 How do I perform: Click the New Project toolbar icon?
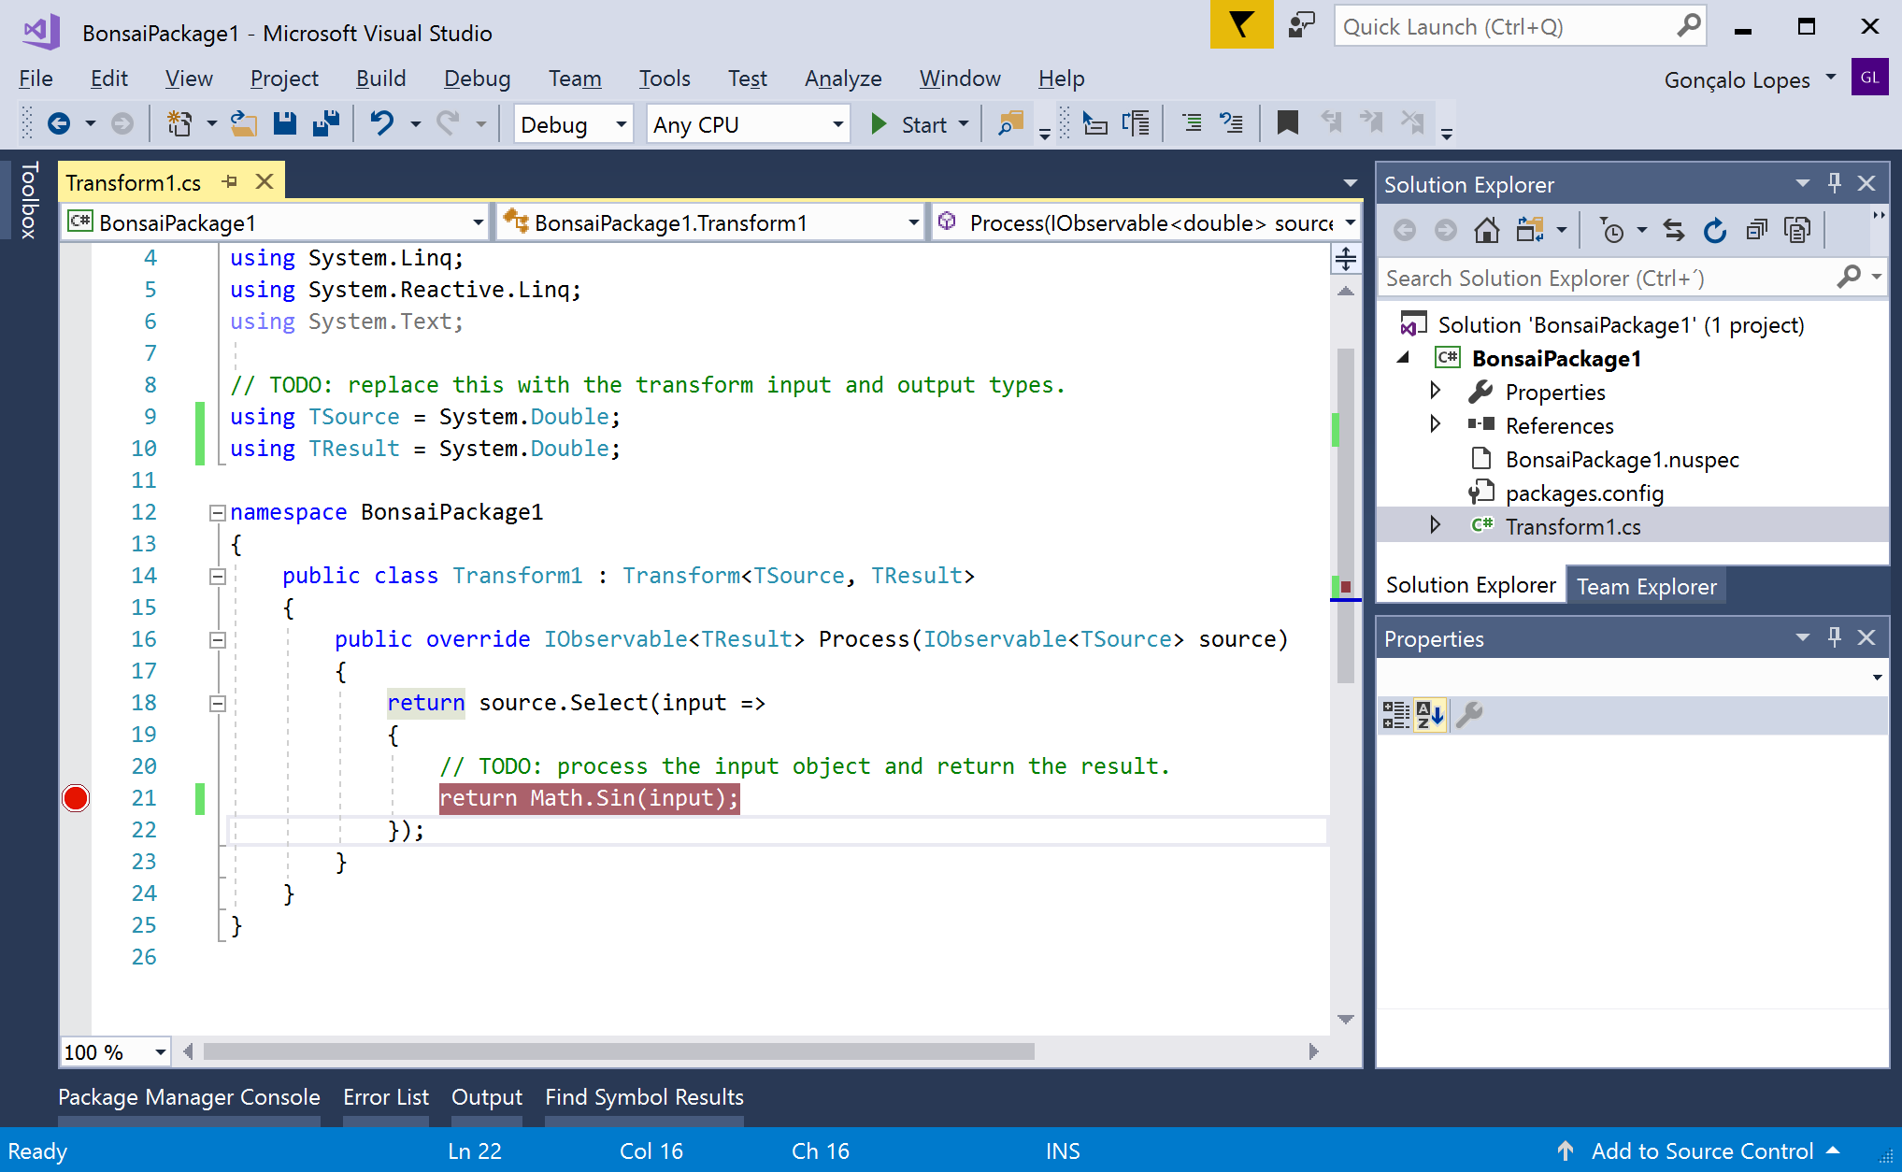[x=179, y=123]
